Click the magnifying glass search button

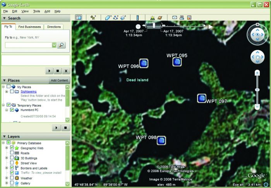point(61,45)
